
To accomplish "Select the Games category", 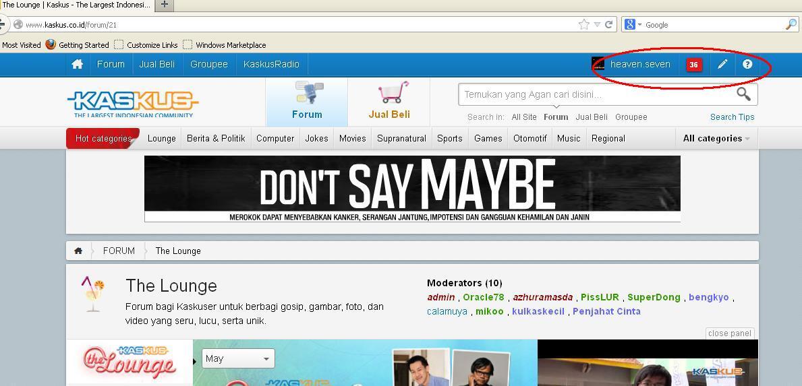I will [488, 138].
